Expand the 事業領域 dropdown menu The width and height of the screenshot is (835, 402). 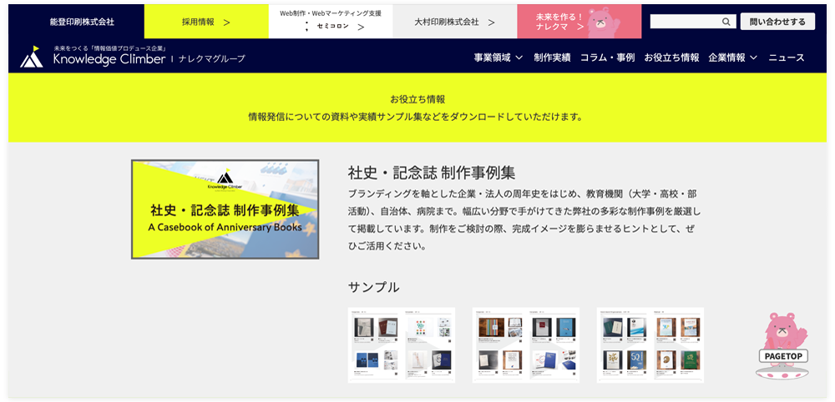pyautogui.click(x=498, y=58)
